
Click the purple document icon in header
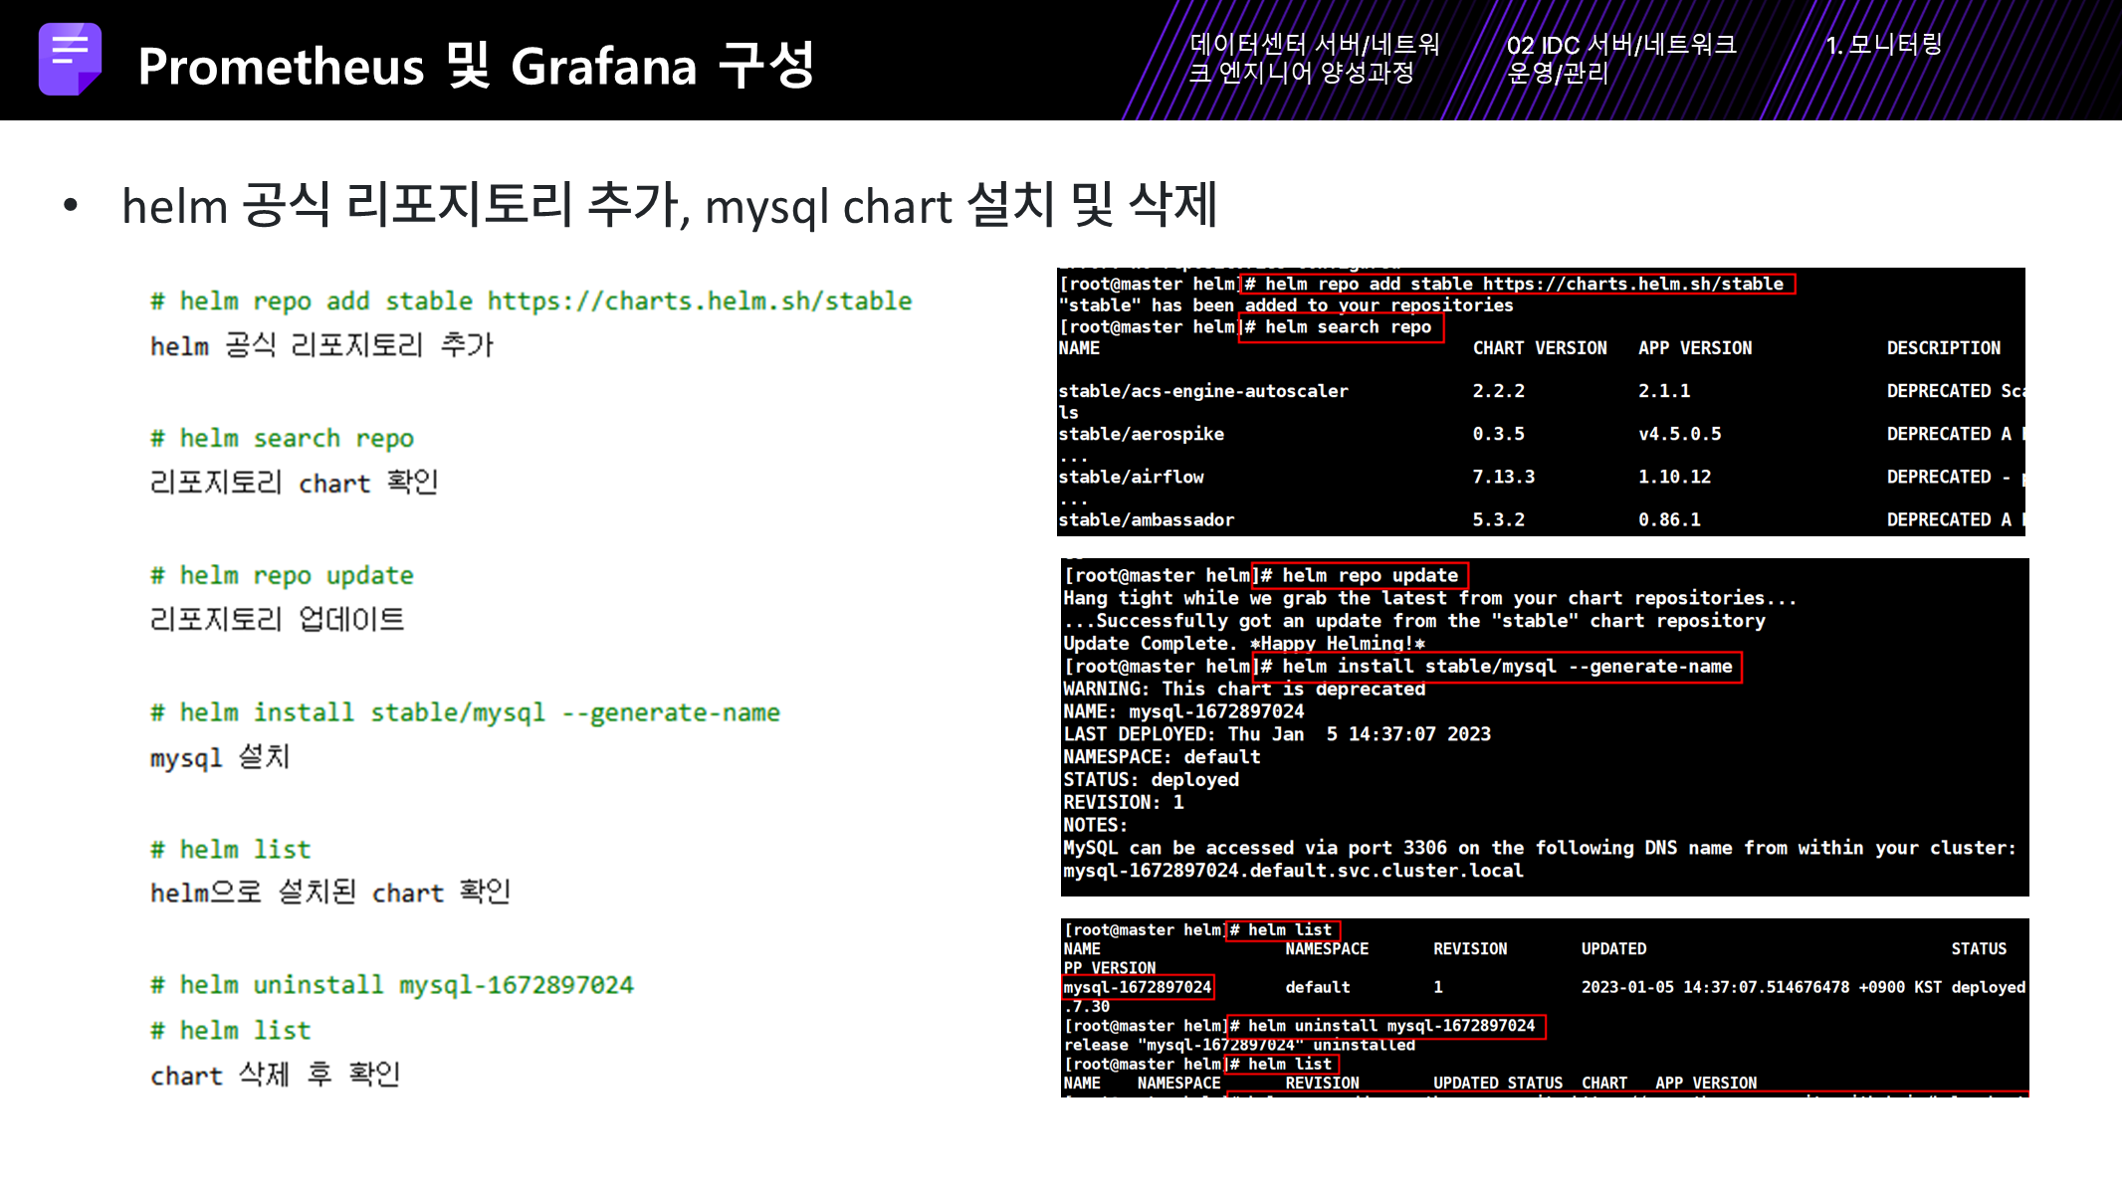(x=70, y=59)
